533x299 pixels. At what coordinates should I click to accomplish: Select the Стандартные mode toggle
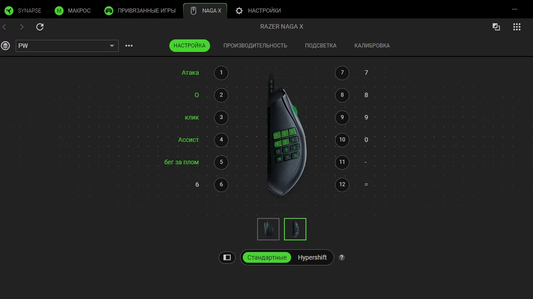click(x=267, y=257)
